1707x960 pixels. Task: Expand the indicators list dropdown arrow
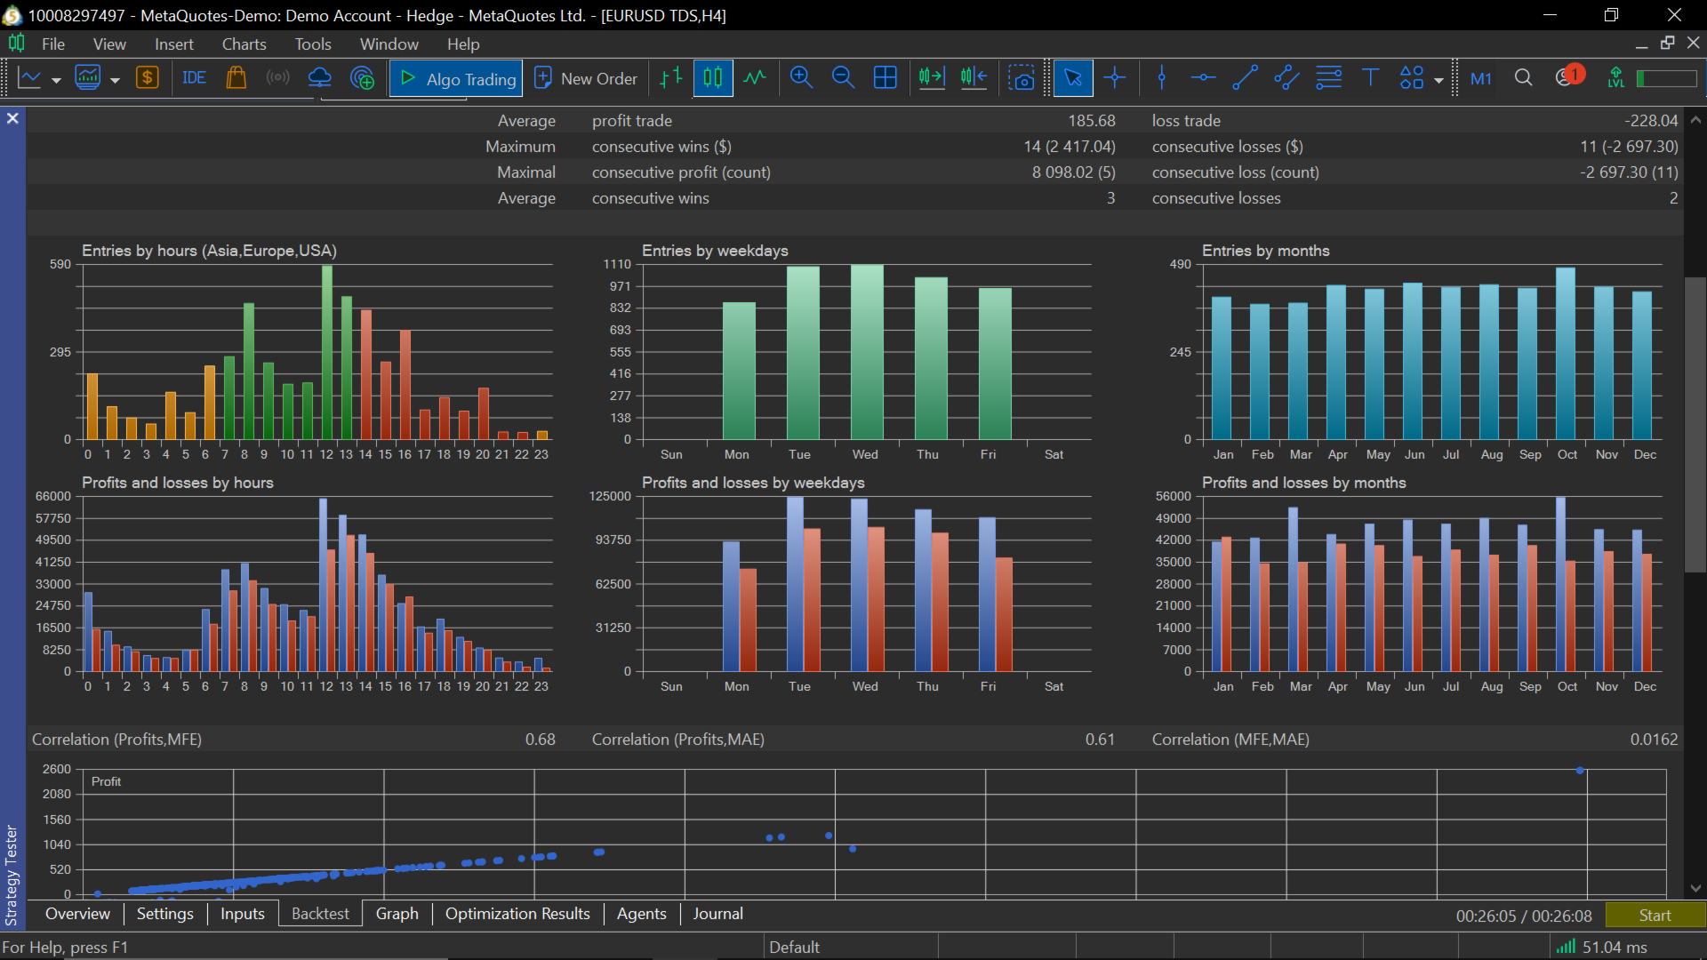tap(115, 80)
